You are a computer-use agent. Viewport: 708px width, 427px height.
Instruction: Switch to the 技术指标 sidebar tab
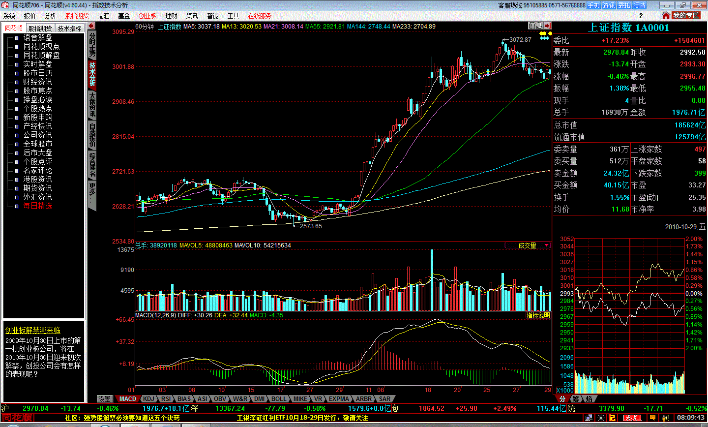tap(70, 29)
